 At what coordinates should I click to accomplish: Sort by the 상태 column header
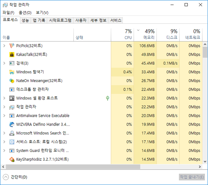(92, 35)
